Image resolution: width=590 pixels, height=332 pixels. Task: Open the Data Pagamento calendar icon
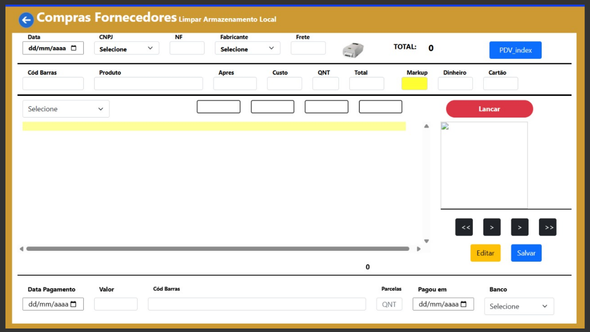(x=74, y=304)
